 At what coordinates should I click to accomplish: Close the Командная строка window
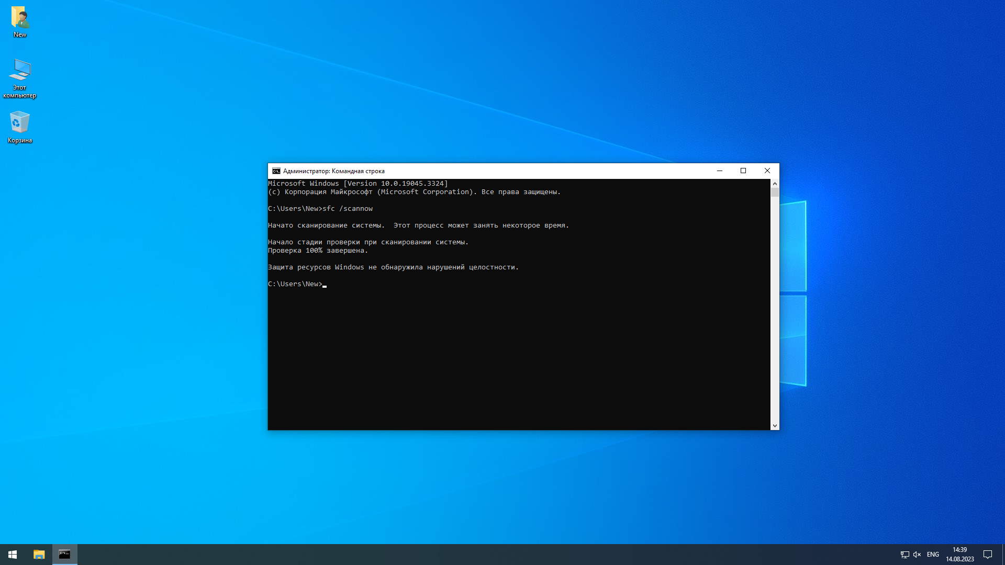[x=767, y=171]
